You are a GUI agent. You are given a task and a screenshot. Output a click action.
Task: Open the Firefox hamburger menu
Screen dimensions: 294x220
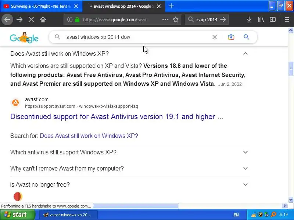[x=287, y=19]
